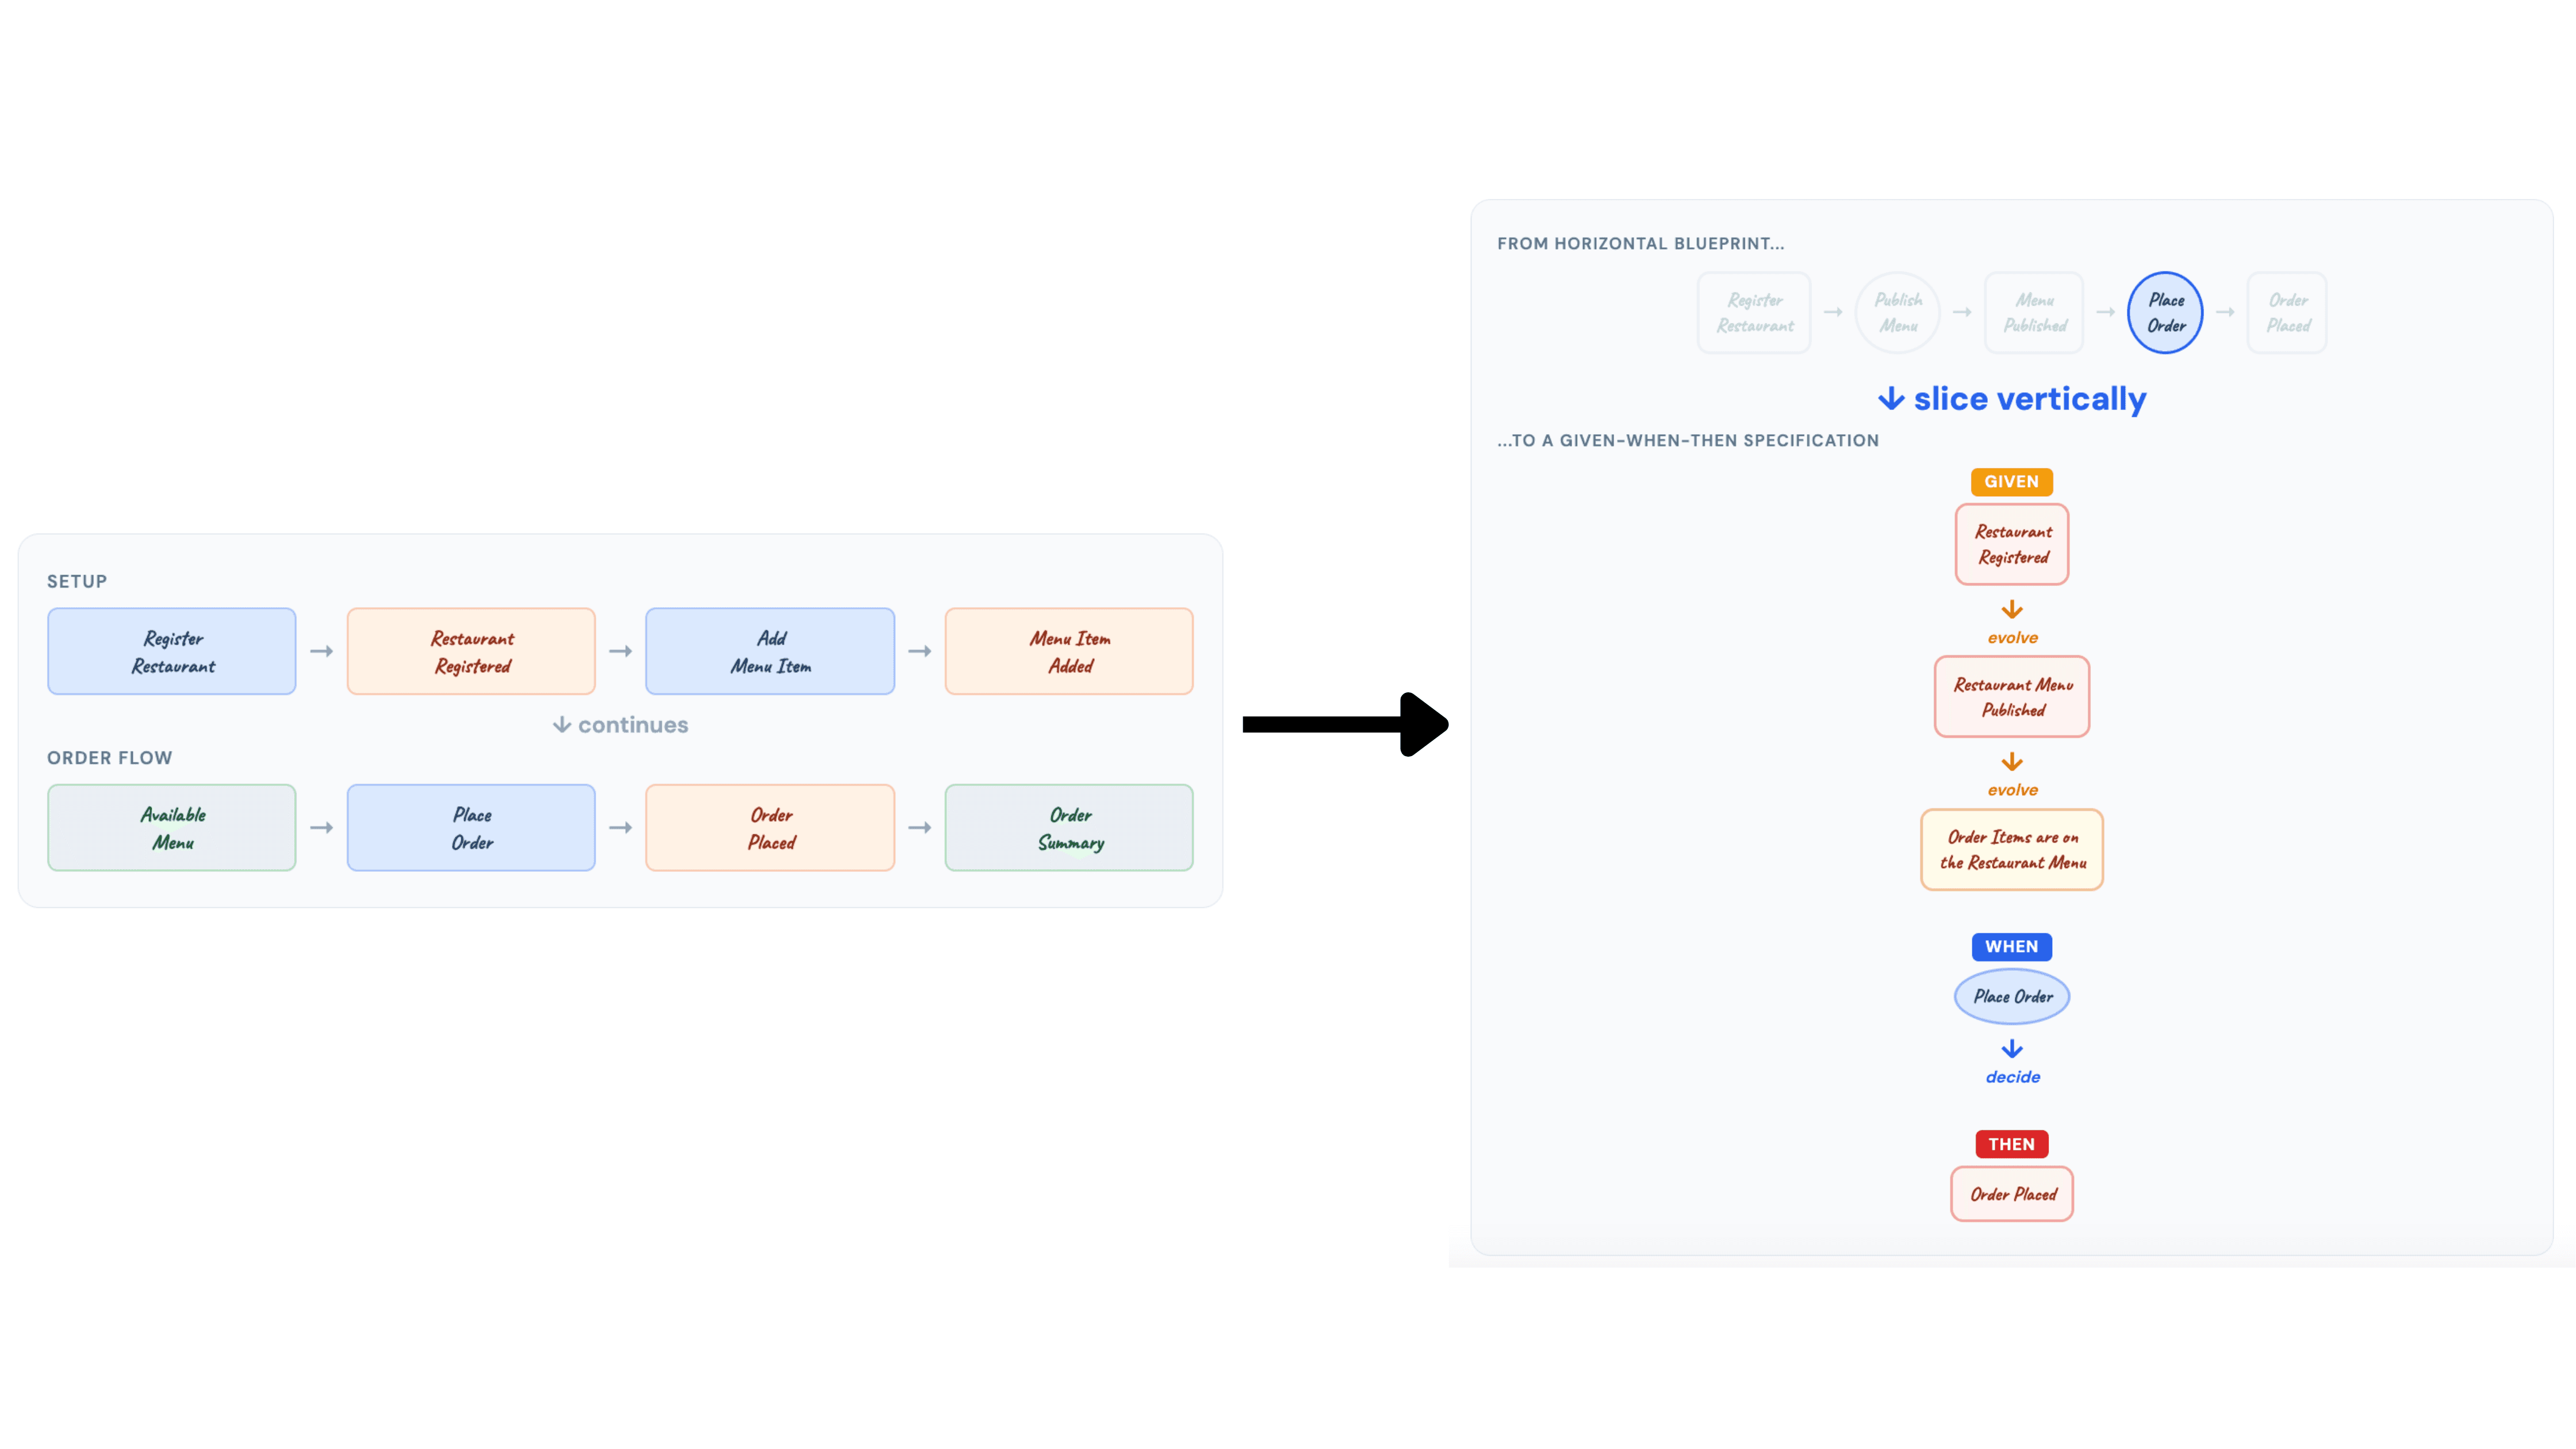Image resolution: width=2576 pixels, height=1449 pixels.
Task: Click the Restaurant Registered box in SETUP row
Action: coord(471,651)
